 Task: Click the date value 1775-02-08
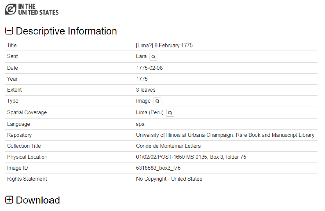coord(150,68)
